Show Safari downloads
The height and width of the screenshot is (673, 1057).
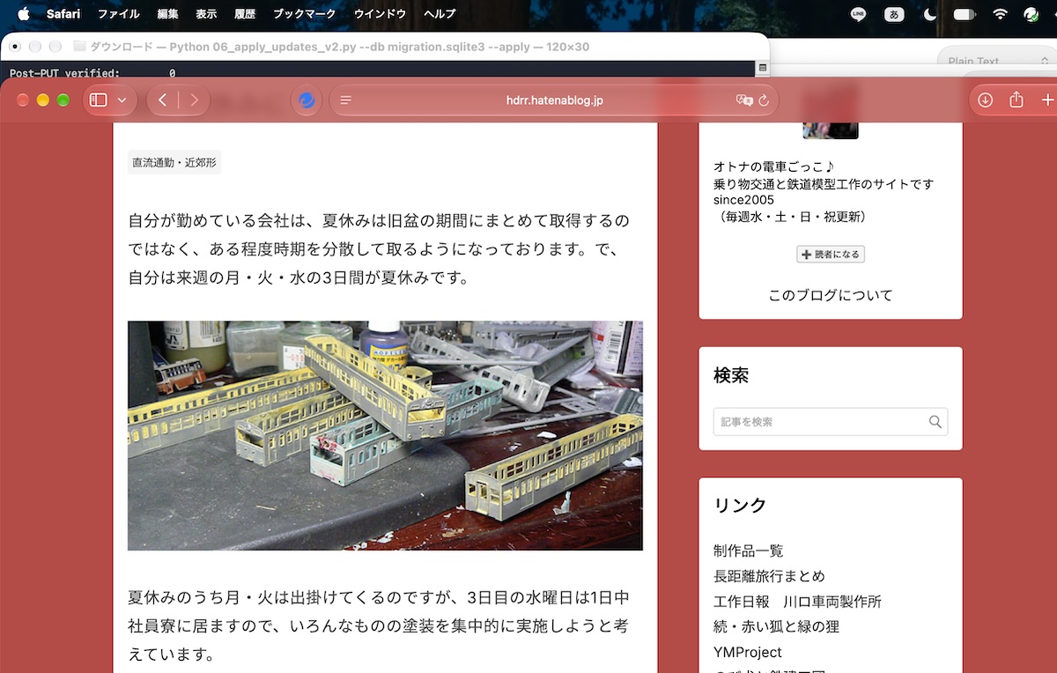(x=986, y=100)
